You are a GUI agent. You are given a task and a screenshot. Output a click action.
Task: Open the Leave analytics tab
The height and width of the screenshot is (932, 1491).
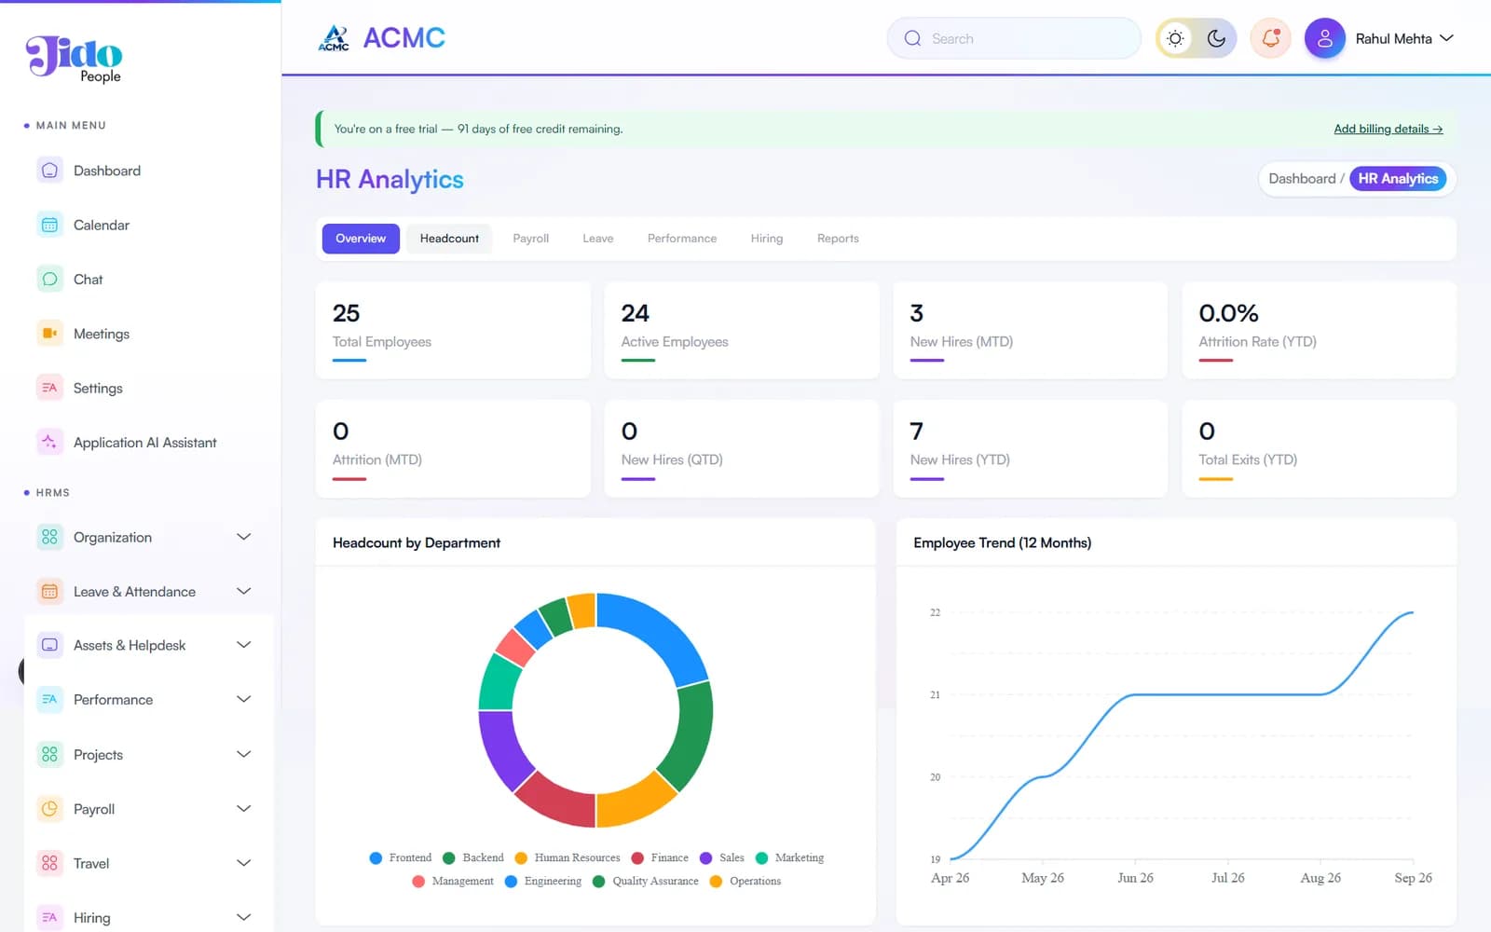(x=598, y=239)
